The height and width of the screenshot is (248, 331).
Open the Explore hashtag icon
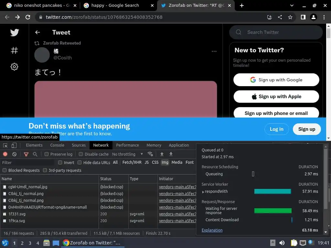click(x=14, y=50)
